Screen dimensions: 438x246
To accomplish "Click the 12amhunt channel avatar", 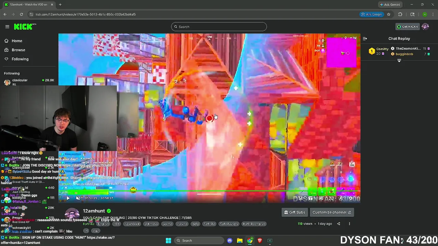I will point(72,215).
